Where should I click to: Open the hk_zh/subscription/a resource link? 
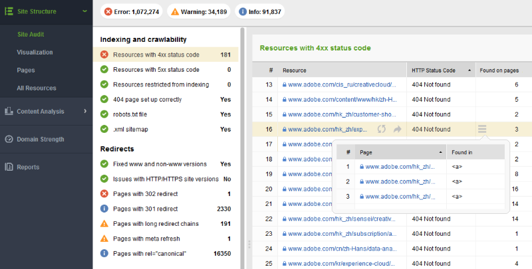click(x=342, y=234)
